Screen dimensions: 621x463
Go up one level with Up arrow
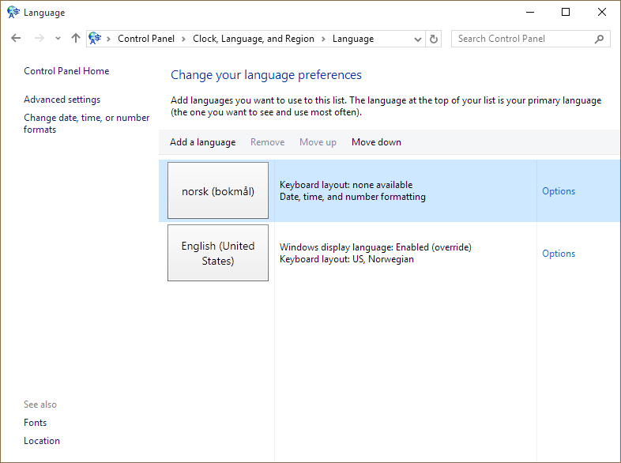(76, 39)
